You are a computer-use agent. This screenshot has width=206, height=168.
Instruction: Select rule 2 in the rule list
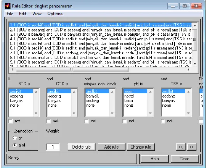101,30
